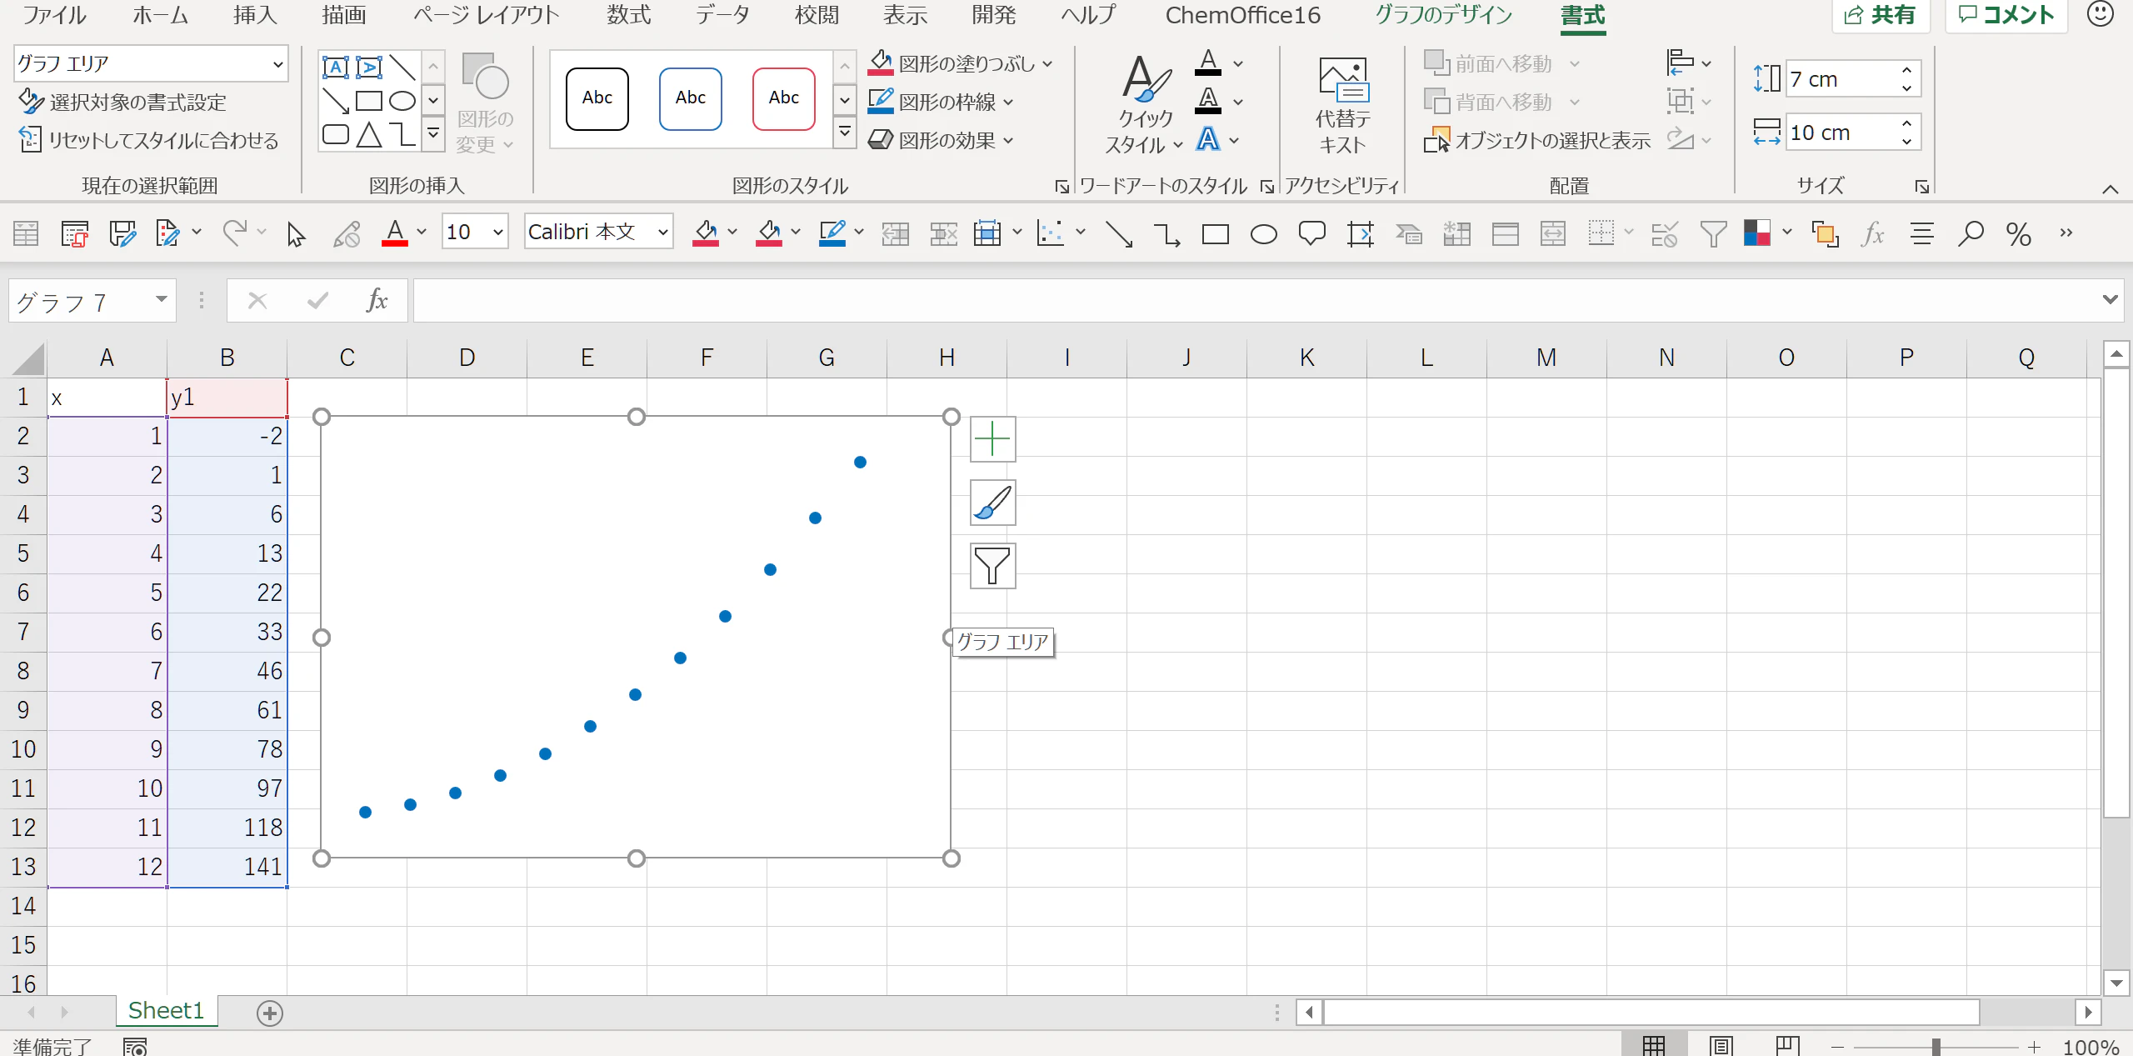The width and height of the screenshot is (2133, 1056).
Task: Open the 図形の塗りつぶし dropdown
Action: [x=1047, y=63]
